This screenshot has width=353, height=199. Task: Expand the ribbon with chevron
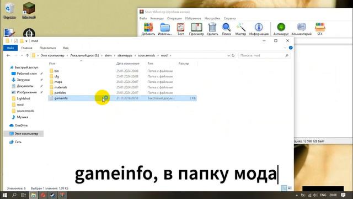click(x=285, y=48)
